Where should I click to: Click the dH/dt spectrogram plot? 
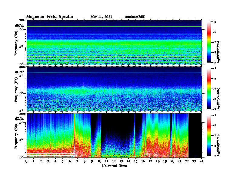point(114,42)
